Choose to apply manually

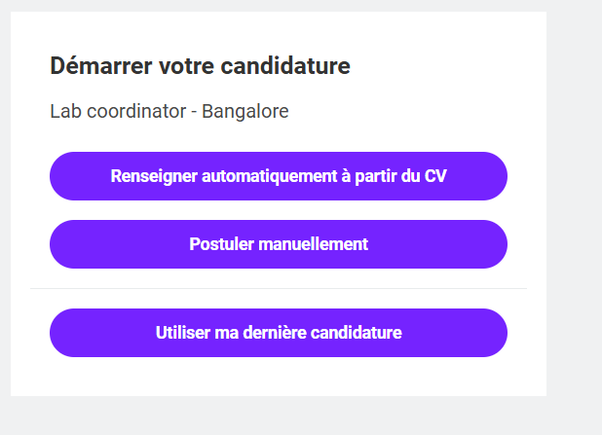pos(279,244)
